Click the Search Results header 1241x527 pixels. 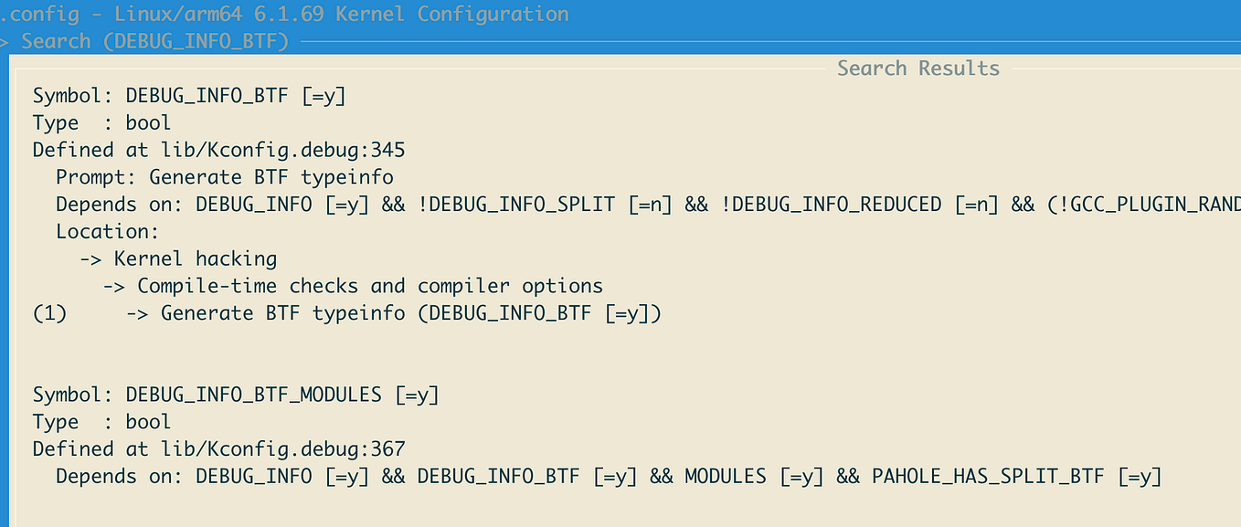coord(917,68)
